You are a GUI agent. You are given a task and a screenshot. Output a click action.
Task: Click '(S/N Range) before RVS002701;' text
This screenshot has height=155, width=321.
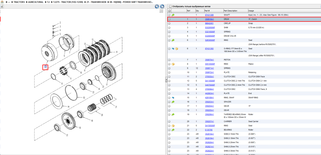pos(262,44)
